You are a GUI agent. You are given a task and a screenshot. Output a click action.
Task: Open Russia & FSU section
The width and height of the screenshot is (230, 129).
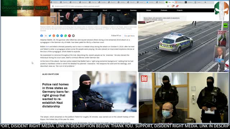pyautogui.click(x=88, y=10)
